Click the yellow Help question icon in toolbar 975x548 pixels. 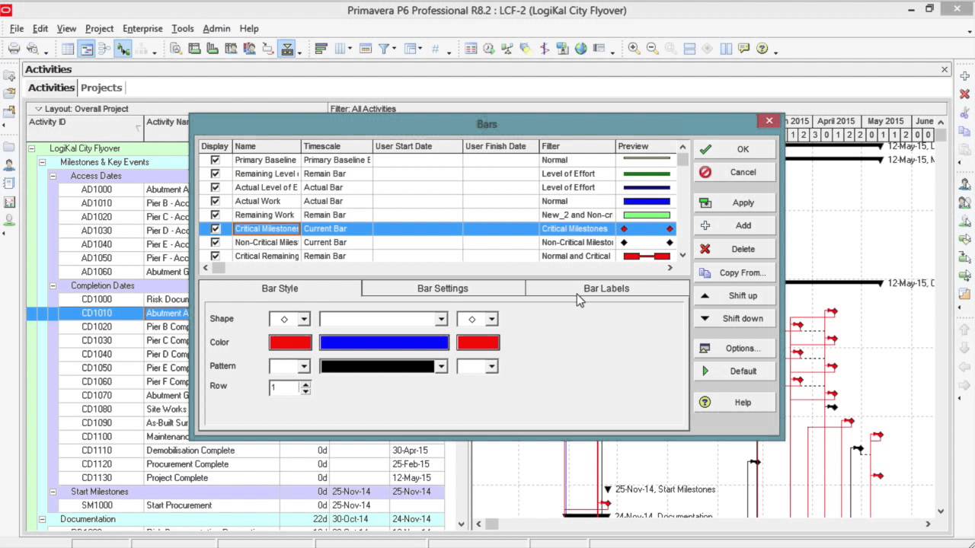(762, 49)
